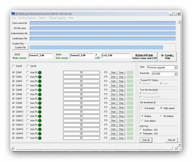This screenshot has height=162, width=192.
Task: Click the green status indicator for COM1
Action: (x=40, y=73)
